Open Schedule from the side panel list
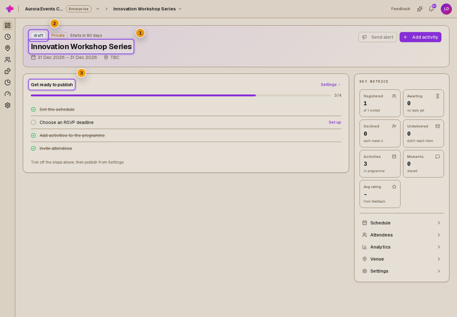 pyautogui.click(x=402, y=223)
